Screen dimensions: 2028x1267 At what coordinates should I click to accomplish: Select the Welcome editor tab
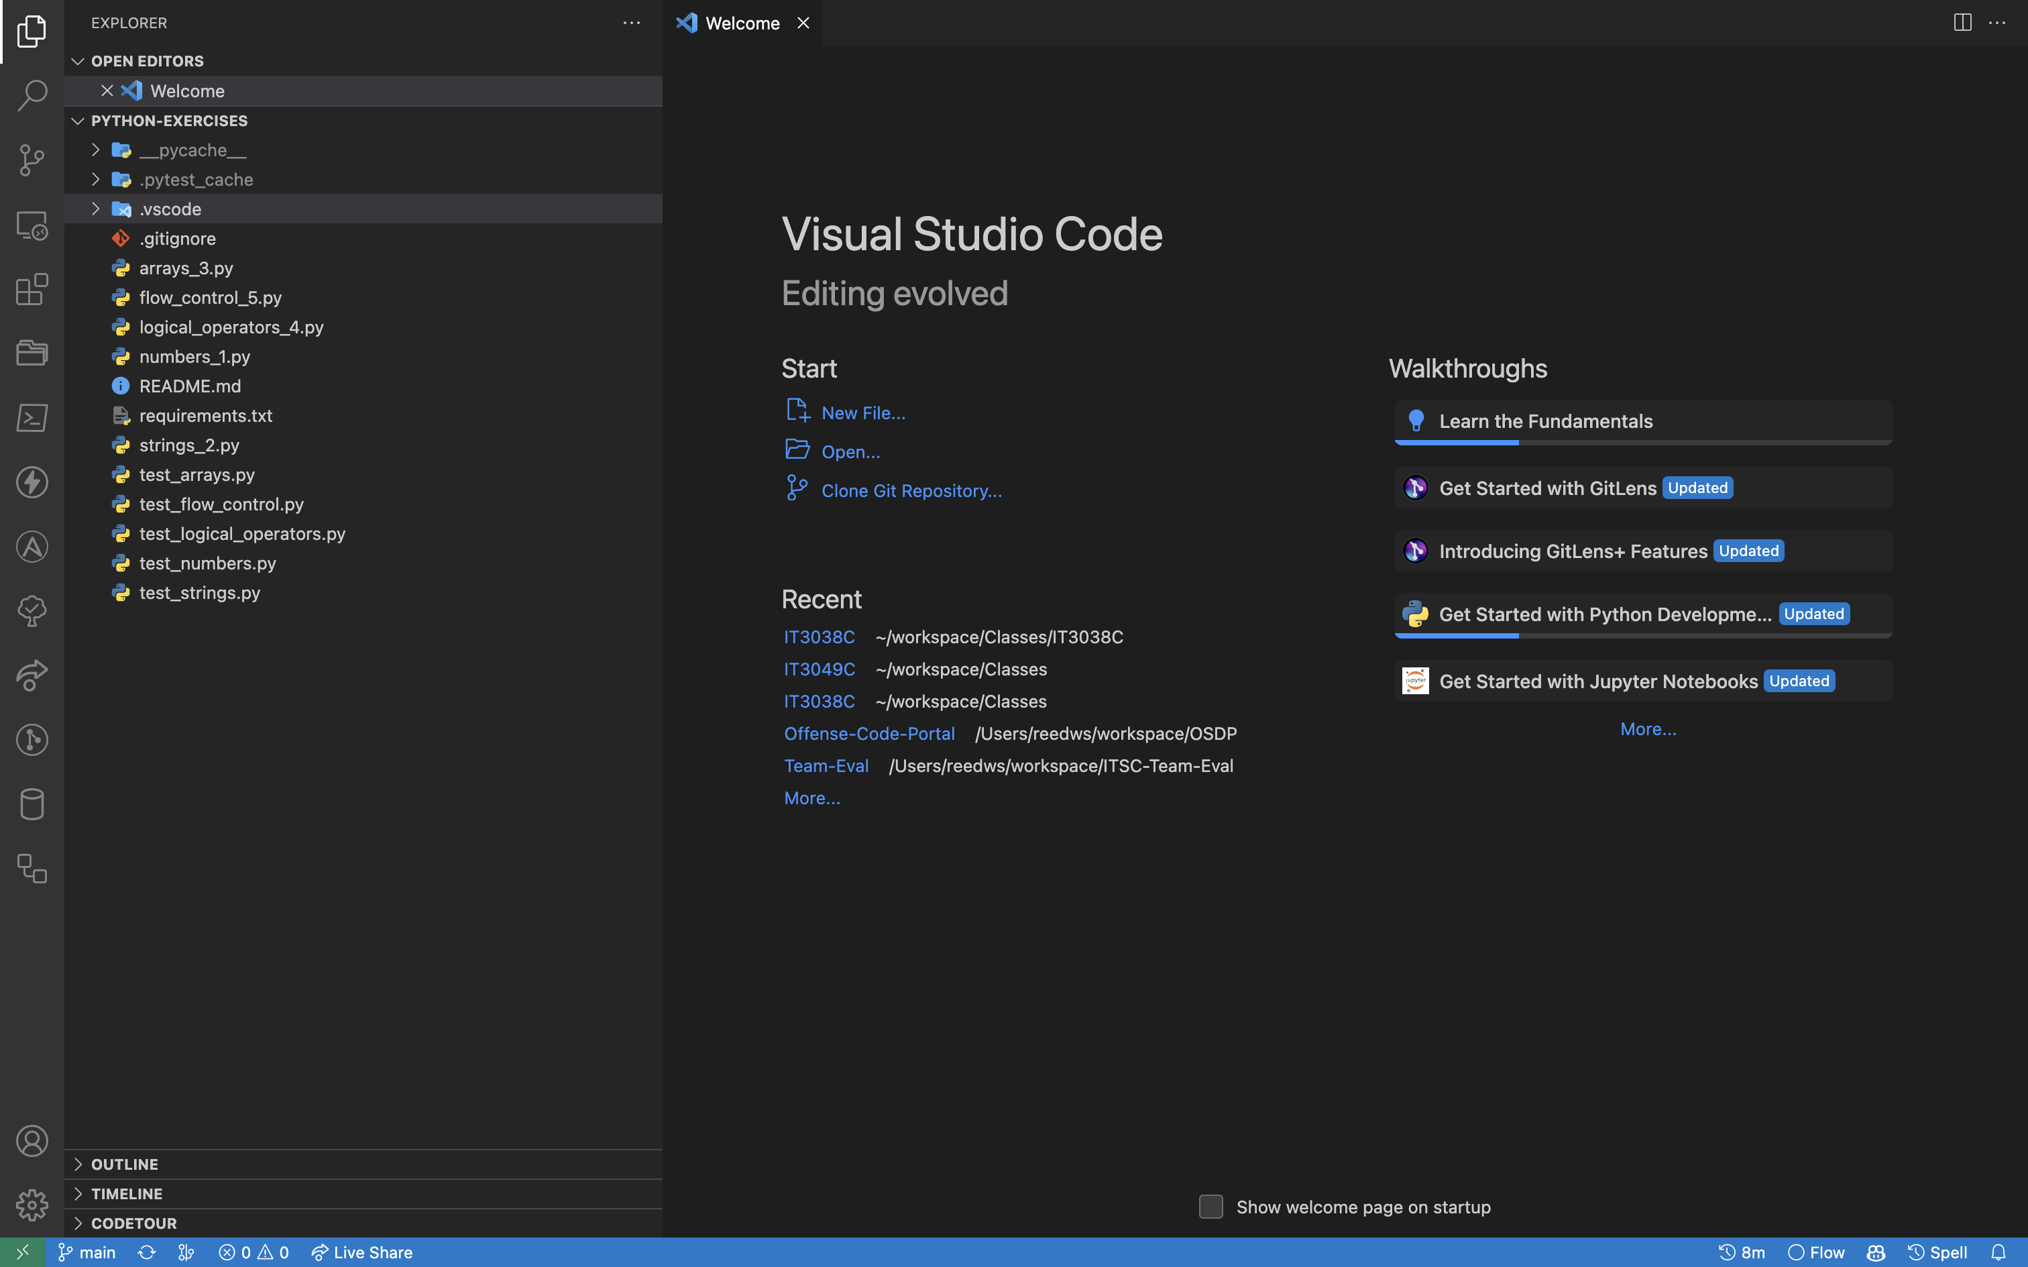741,23
